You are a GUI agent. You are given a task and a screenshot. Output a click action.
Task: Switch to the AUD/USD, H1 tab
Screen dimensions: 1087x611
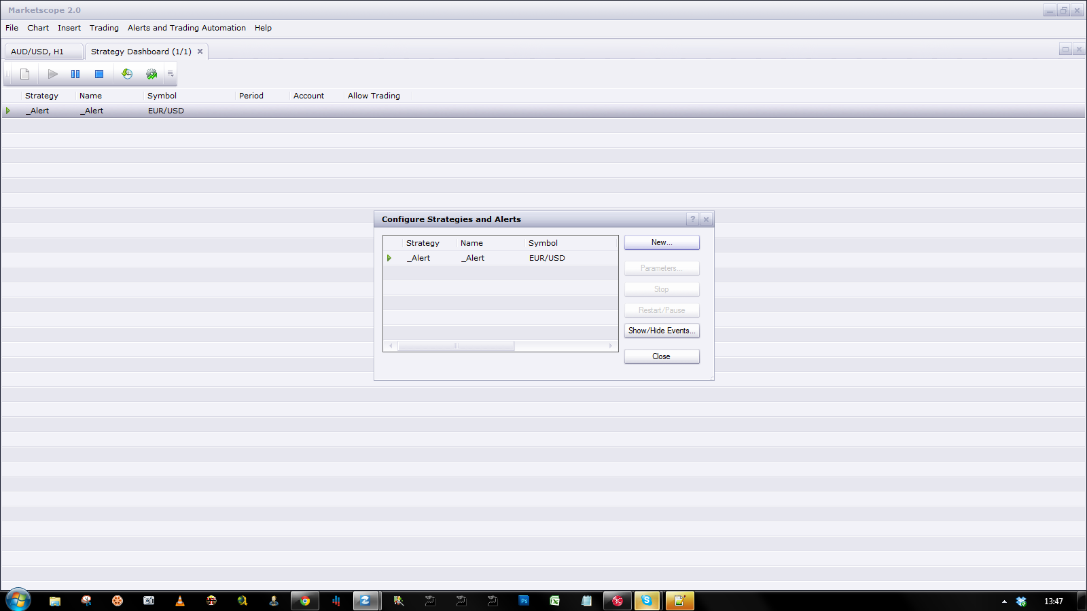pyautogui.click(x=43, y=52)
